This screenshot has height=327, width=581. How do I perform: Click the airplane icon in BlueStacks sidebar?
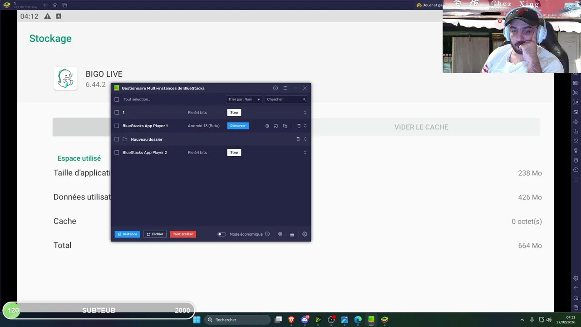[x=576, y=122]
